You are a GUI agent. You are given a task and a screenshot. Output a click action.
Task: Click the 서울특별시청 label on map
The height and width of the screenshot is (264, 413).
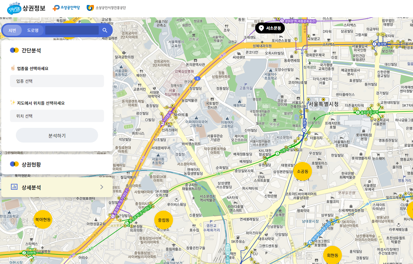323,104
